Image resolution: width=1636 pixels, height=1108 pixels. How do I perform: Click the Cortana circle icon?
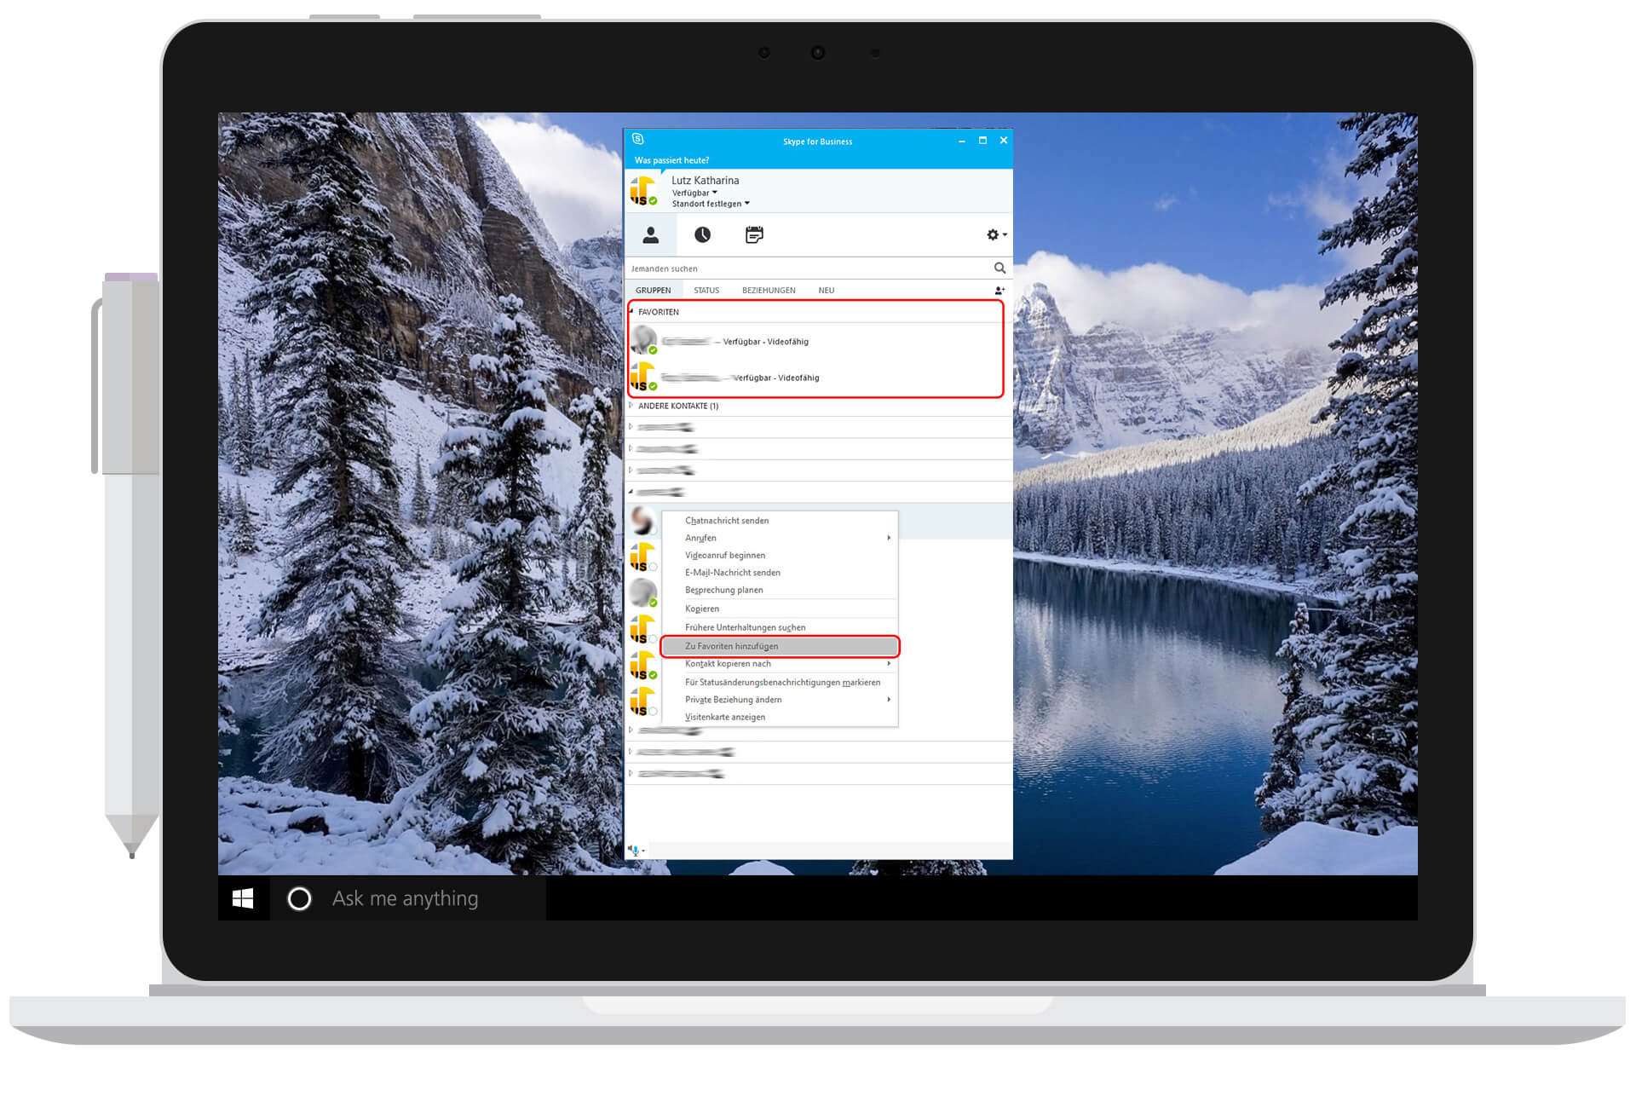click(299, 898)
